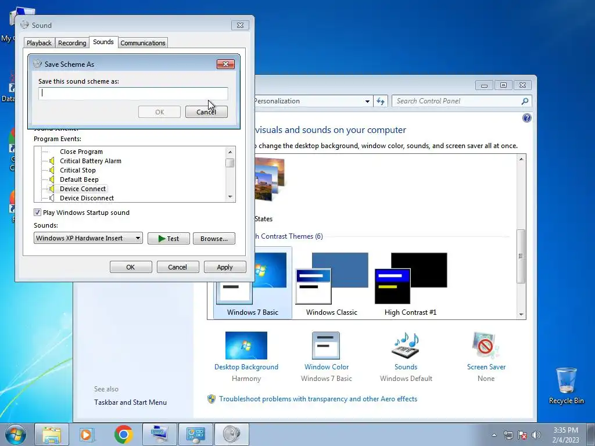Image resolution: width=595 pixels, height=446 pixels.
Task: Open the network tray icon
Action: coord(508,435)
